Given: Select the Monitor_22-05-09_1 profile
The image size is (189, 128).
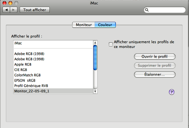Looking at the screenshot, I should [53, 91].
